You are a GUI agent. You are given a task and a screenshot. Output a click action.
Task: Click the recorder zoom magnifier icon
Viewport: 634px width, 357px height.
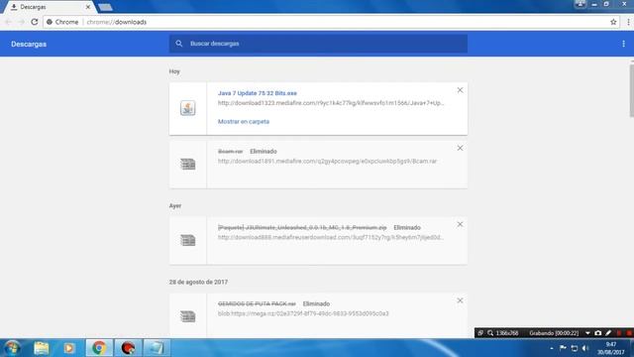(x=490, y=333)
